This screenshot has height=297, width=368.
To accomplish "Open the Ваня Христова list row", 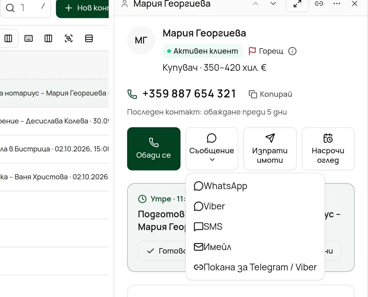I will click(54, 177).
